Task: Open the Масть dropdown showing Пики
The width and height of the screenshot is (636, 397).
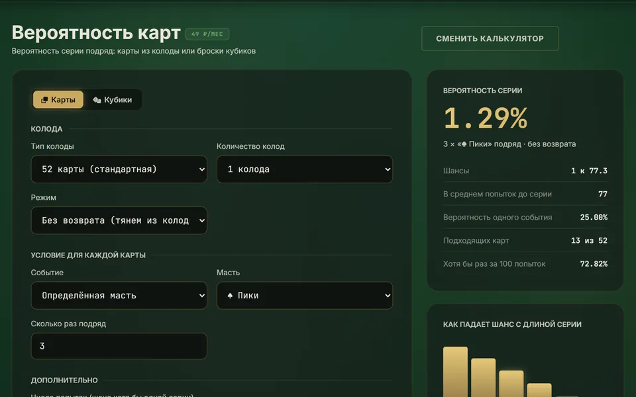Action: 305,295
